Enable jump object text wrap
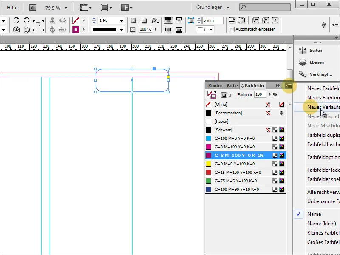The height and width of the screenshot is (255, 340). point(179,29)
